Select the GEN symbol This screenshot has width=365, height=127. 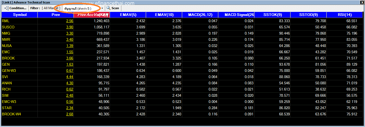click(6, 64)
